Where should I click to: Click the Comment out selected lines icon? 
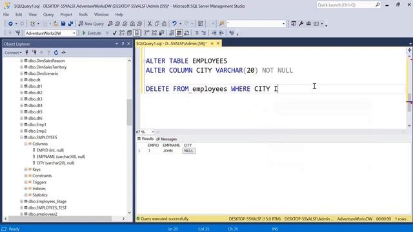(196, 33)
